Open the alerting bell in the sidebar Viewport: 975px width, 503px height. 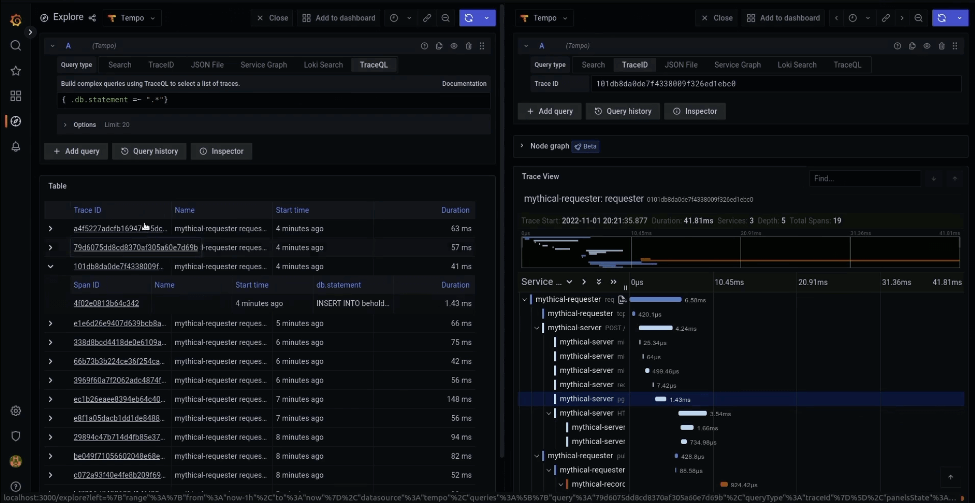(x=15, y=147)
